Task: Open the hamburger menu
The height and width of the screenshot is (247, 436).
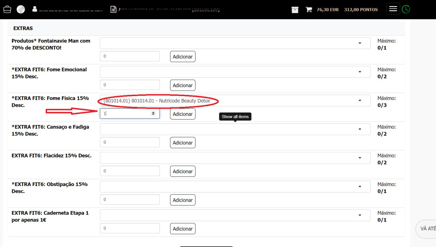Action: point(393,9)
